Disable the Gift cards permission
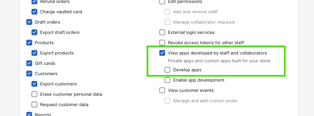The width and height of the screenshot is (314, 116). [x=29, y=63]
